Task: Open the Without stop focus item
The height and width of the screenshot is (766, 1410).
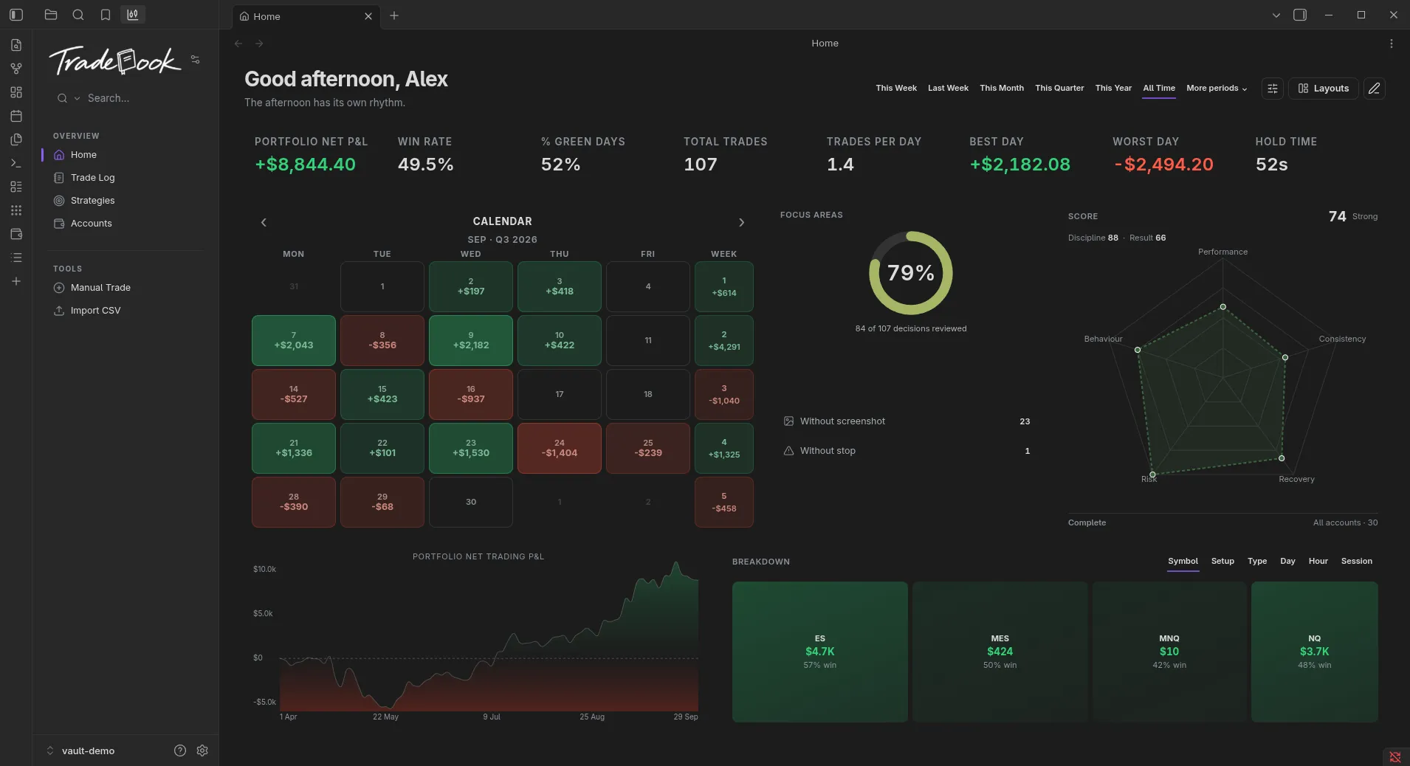Action: point(907,451)
